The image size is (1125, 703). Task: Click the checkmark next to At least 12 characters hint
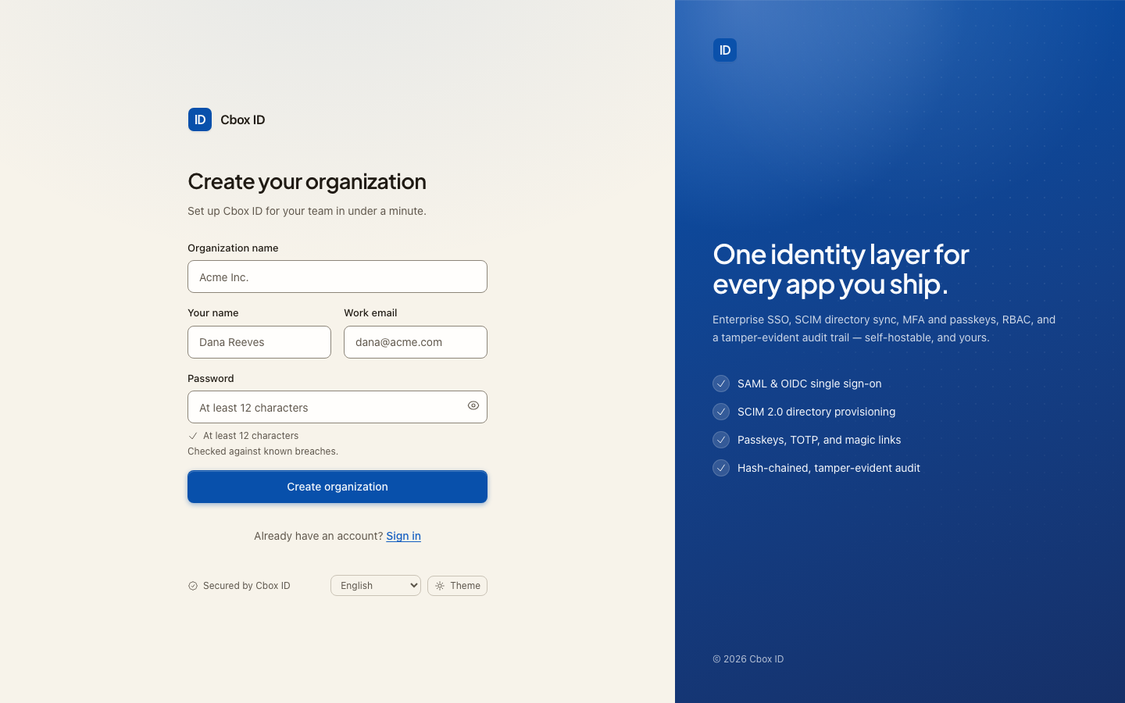pyautogui.click(x=193, y=436)
